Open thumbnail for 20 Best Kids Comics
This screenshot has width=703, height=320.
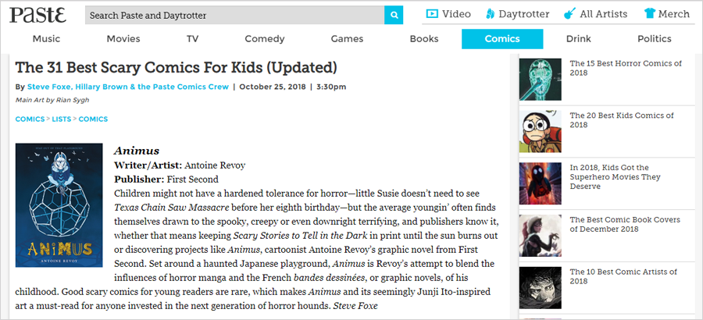tap(541, 132)
